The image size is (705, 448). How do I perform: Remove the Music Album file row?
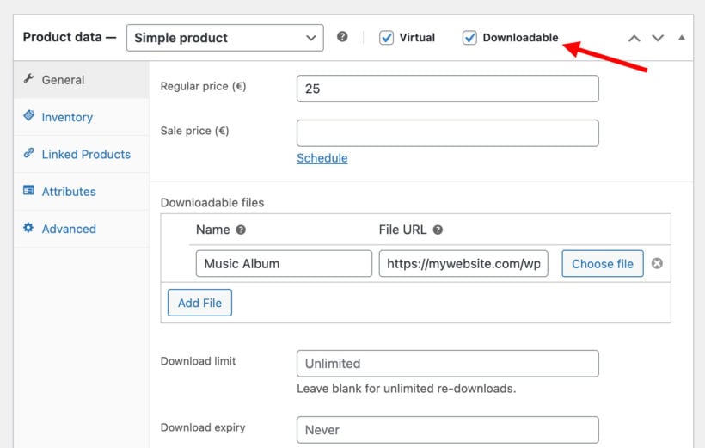click(x=658, y=263)
